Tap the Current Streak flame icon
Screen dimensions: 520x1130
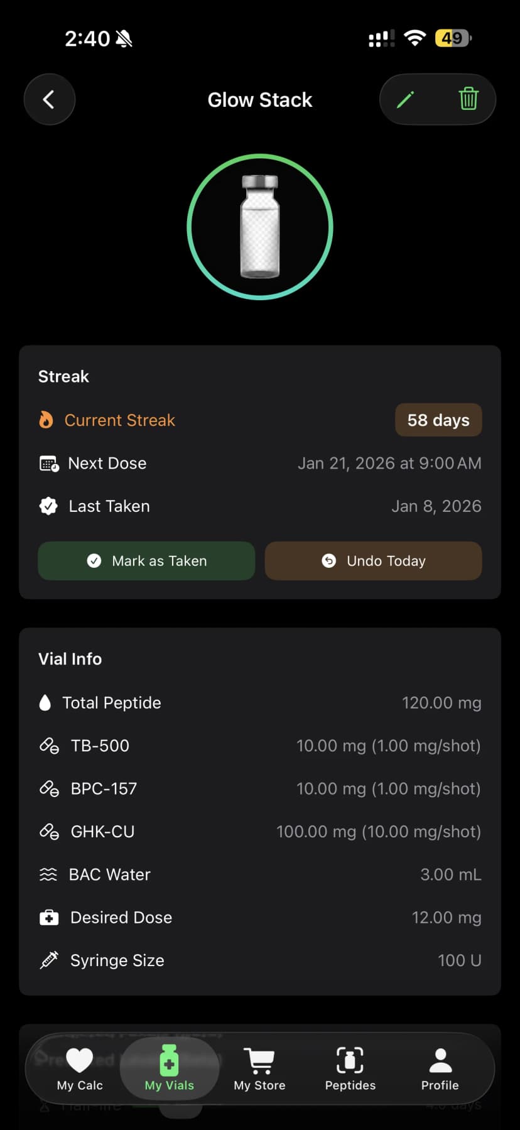46,420
